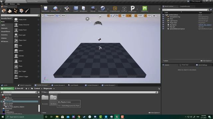Open the Help menu
The image size is (213, 119).
18,4
